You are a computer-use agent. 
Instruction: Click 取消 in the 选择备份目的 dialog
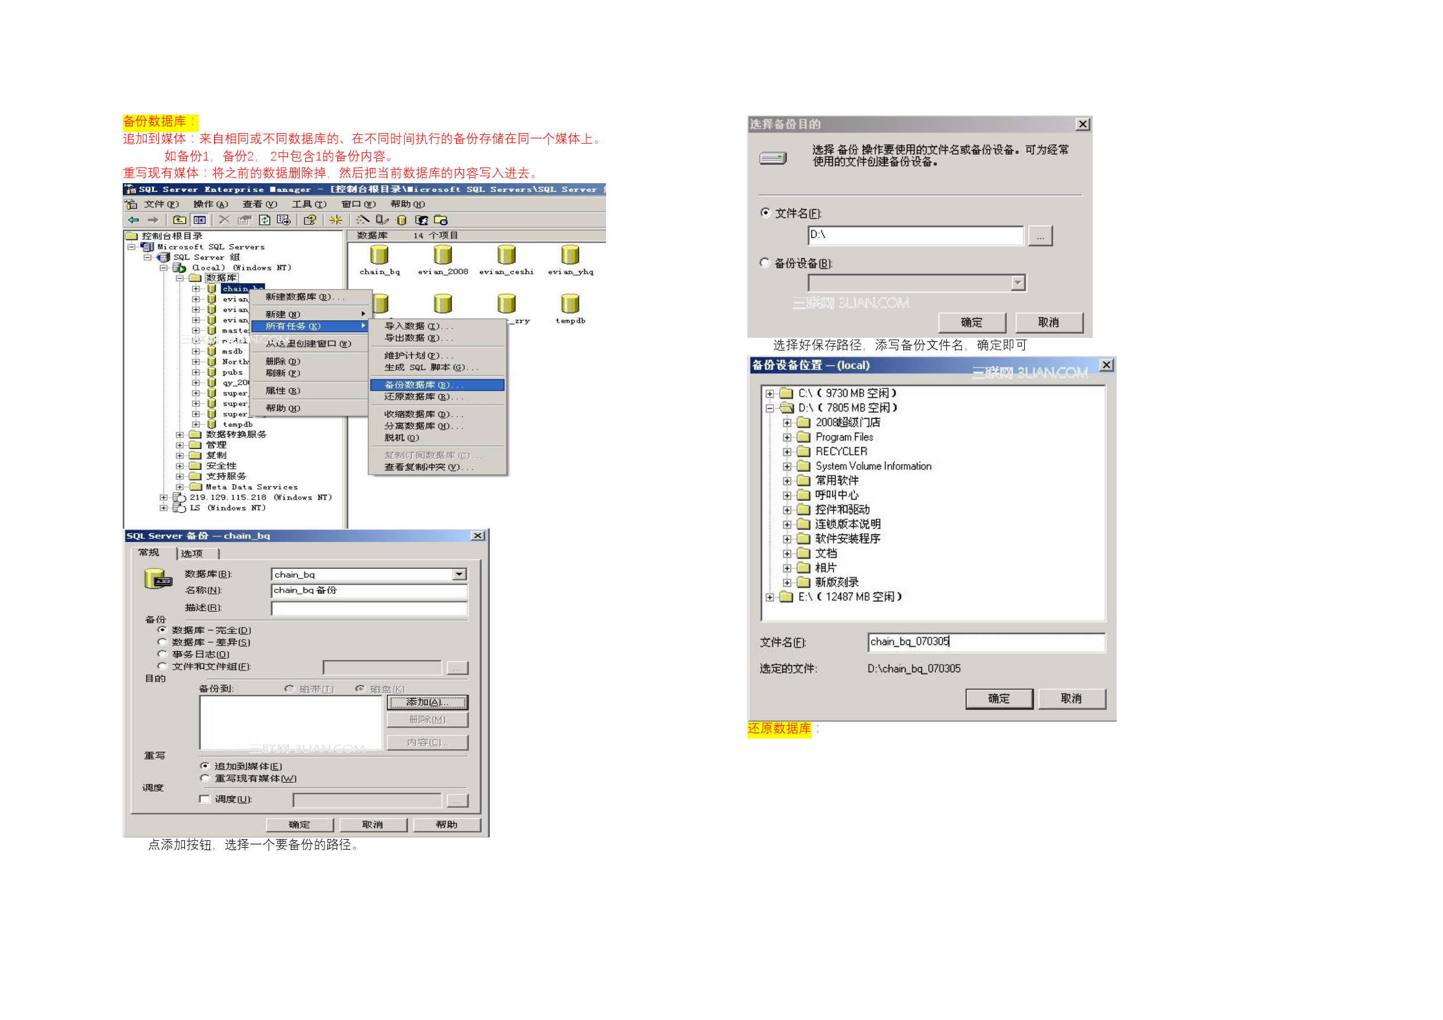coord(1049,322)
